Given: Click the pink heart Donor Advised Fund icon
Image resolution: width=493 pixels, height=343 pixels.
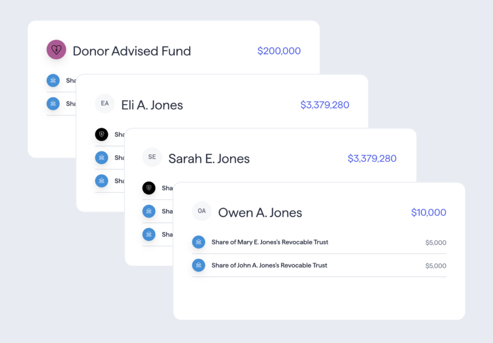Looking at the screenshot, I should 56,50.
